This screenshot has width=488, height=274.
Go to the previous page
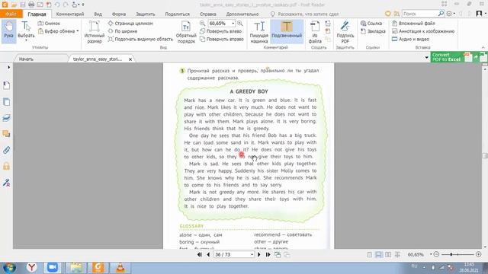pyautogui.click(x=208, y=254)
